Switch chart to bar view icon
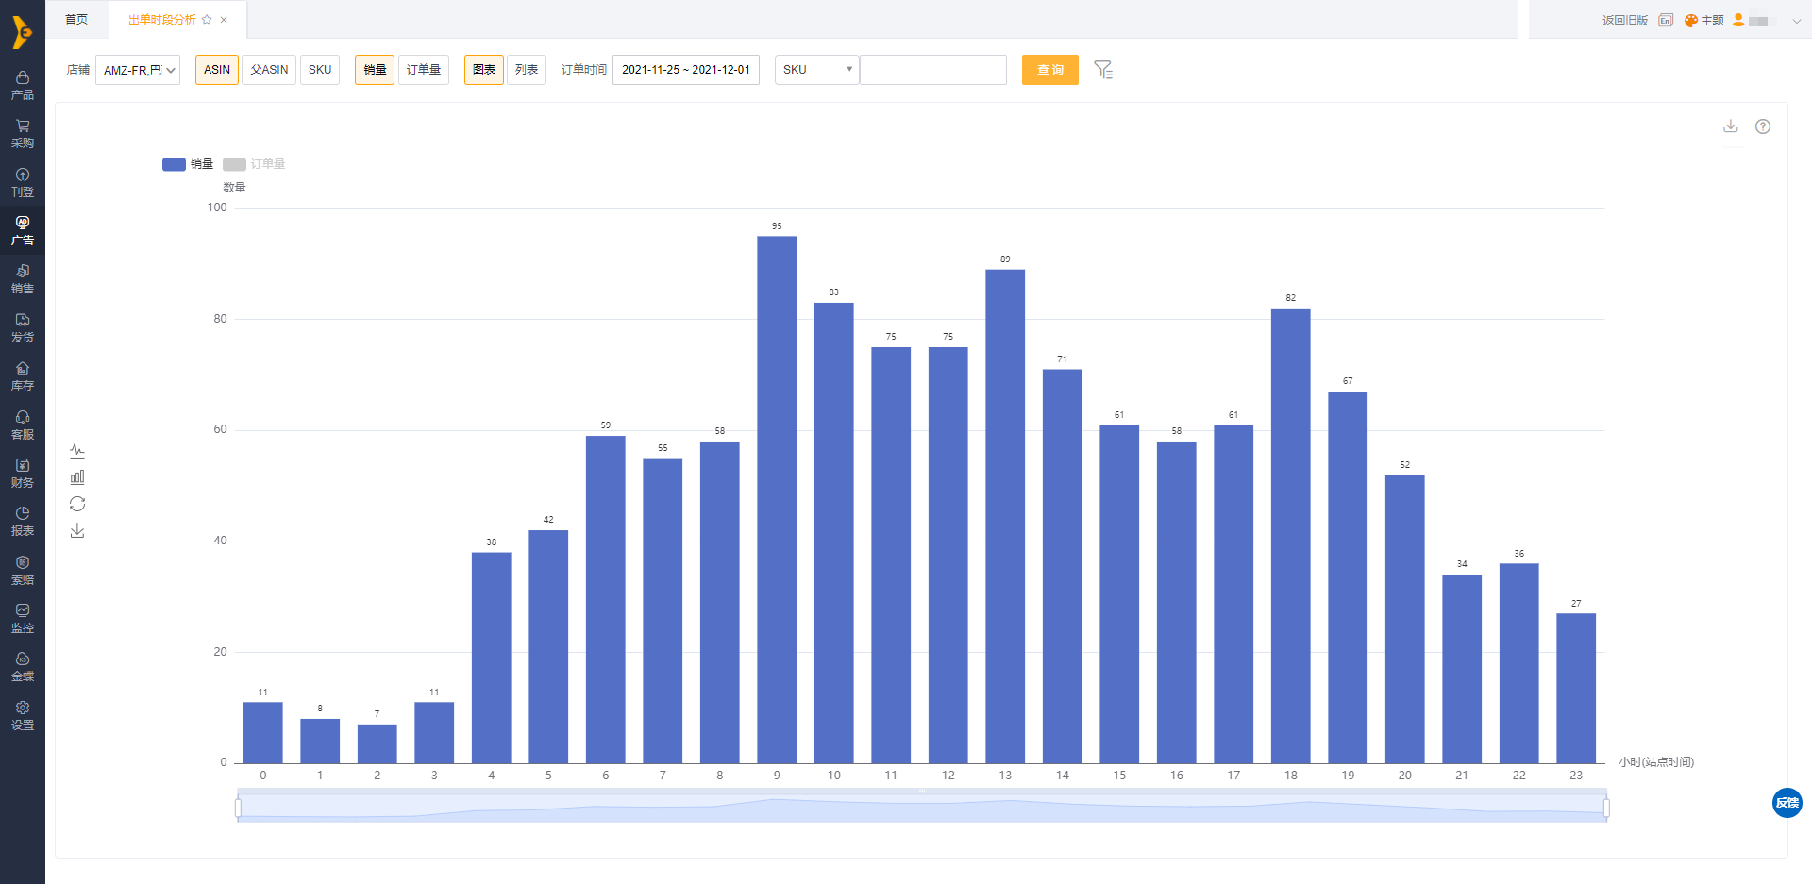The image size is (1812, 884). tap(77, 477)
